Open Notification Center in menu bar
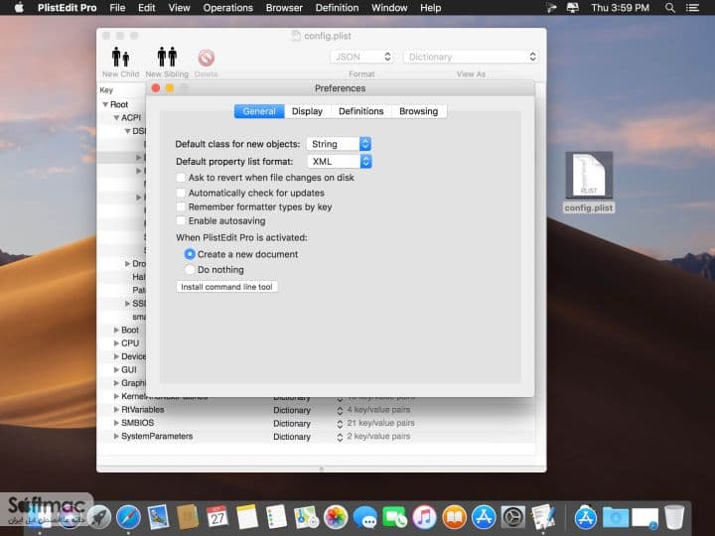Screen dimensions: 715x536 [693, 8]
